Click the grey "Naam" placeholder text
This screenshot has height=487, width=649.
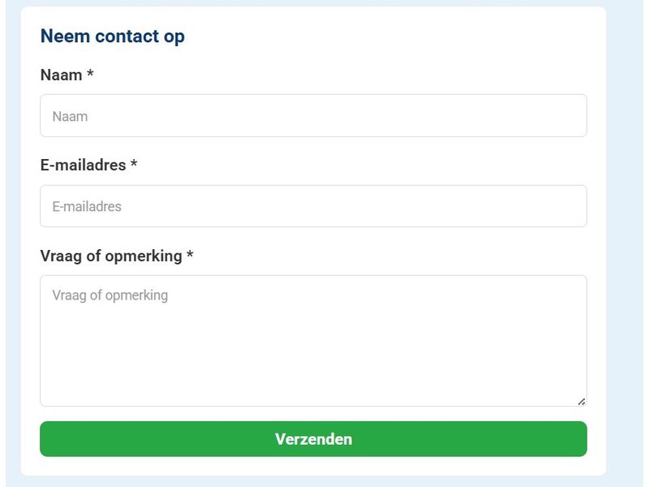pyautogui.click(x=70, y=117)
